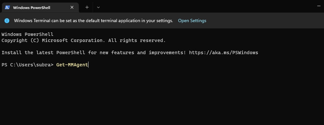Viewport: 324px width, 125px height.
Task: Click the PS C:\Users\subra> prompt
Action: (28, 65)
